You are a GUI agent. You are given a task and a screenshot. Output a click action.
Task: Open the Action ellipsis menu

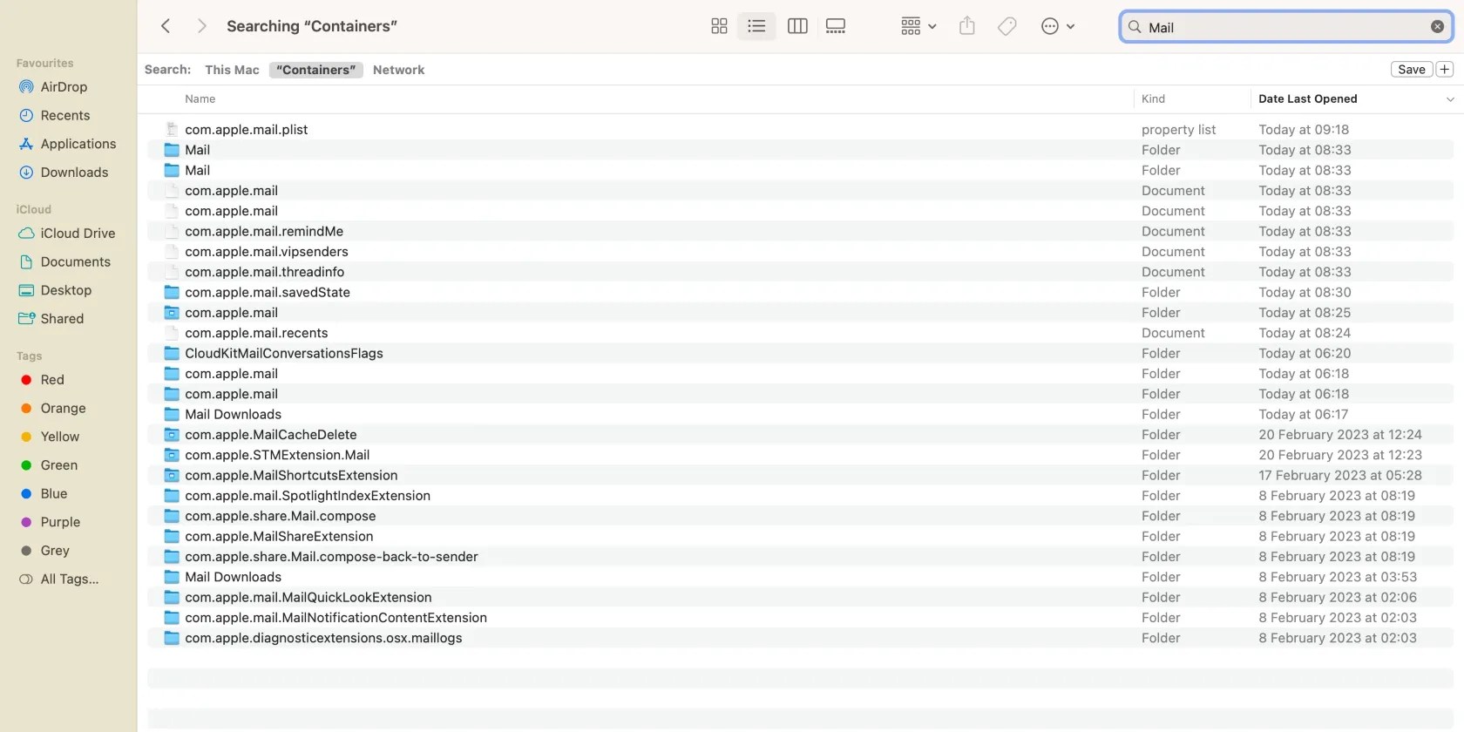[1058, 26]
